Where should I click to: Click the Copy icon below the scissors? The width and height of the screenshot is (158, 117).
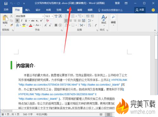click(x=11, y=21)
